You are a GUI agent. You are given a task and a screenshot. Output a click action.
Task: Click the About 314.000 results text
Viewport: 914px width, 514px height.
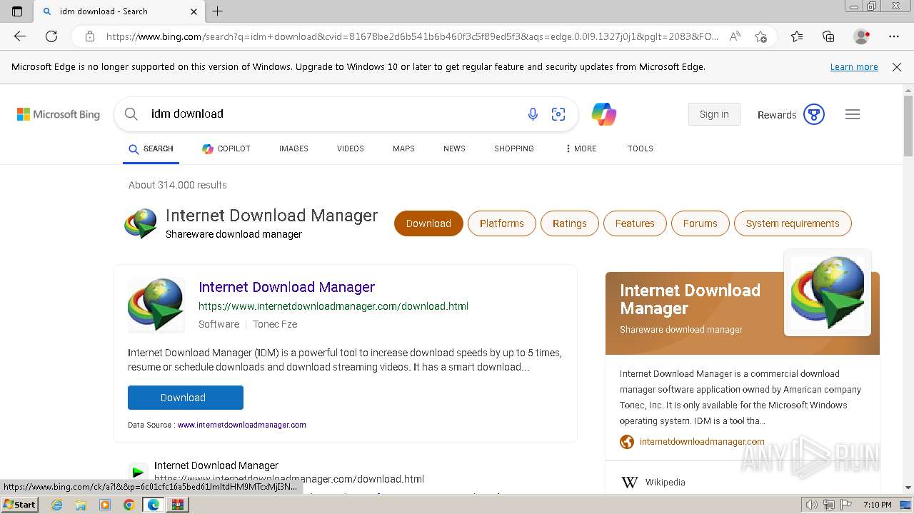tap(178, 185)
